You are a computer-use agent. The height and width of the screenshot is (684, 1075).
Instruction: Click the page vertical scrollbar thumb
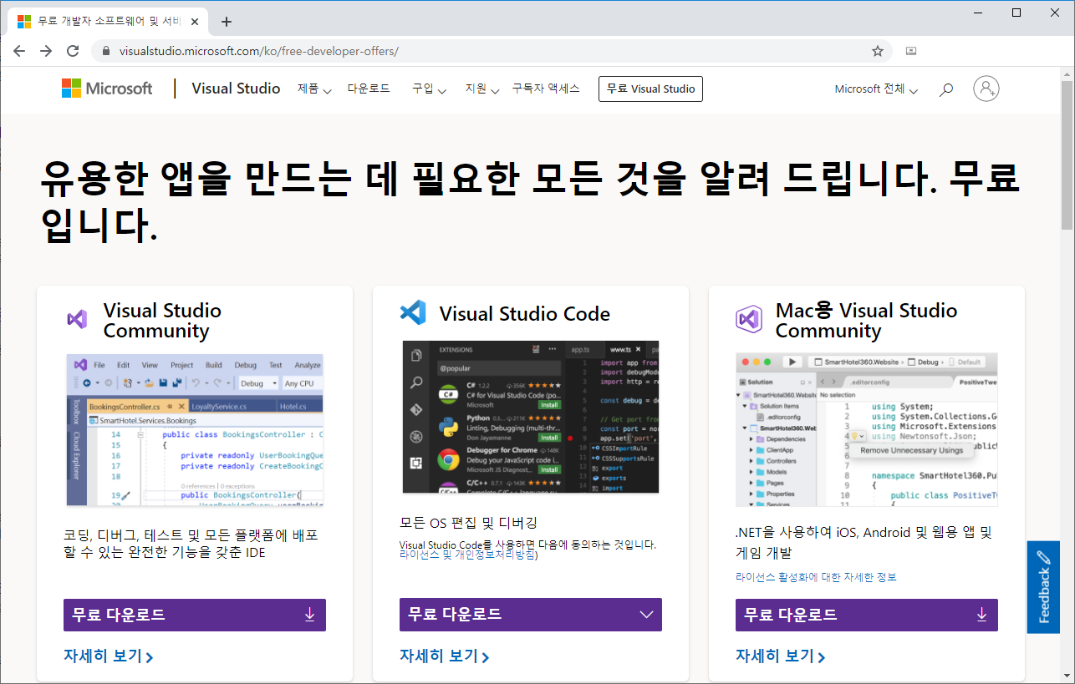(1067, 156)
